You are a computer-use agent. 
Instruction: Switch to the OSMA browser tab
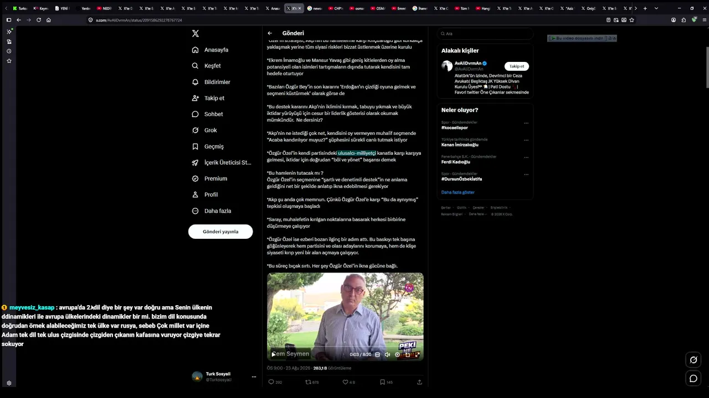point(378,8)
